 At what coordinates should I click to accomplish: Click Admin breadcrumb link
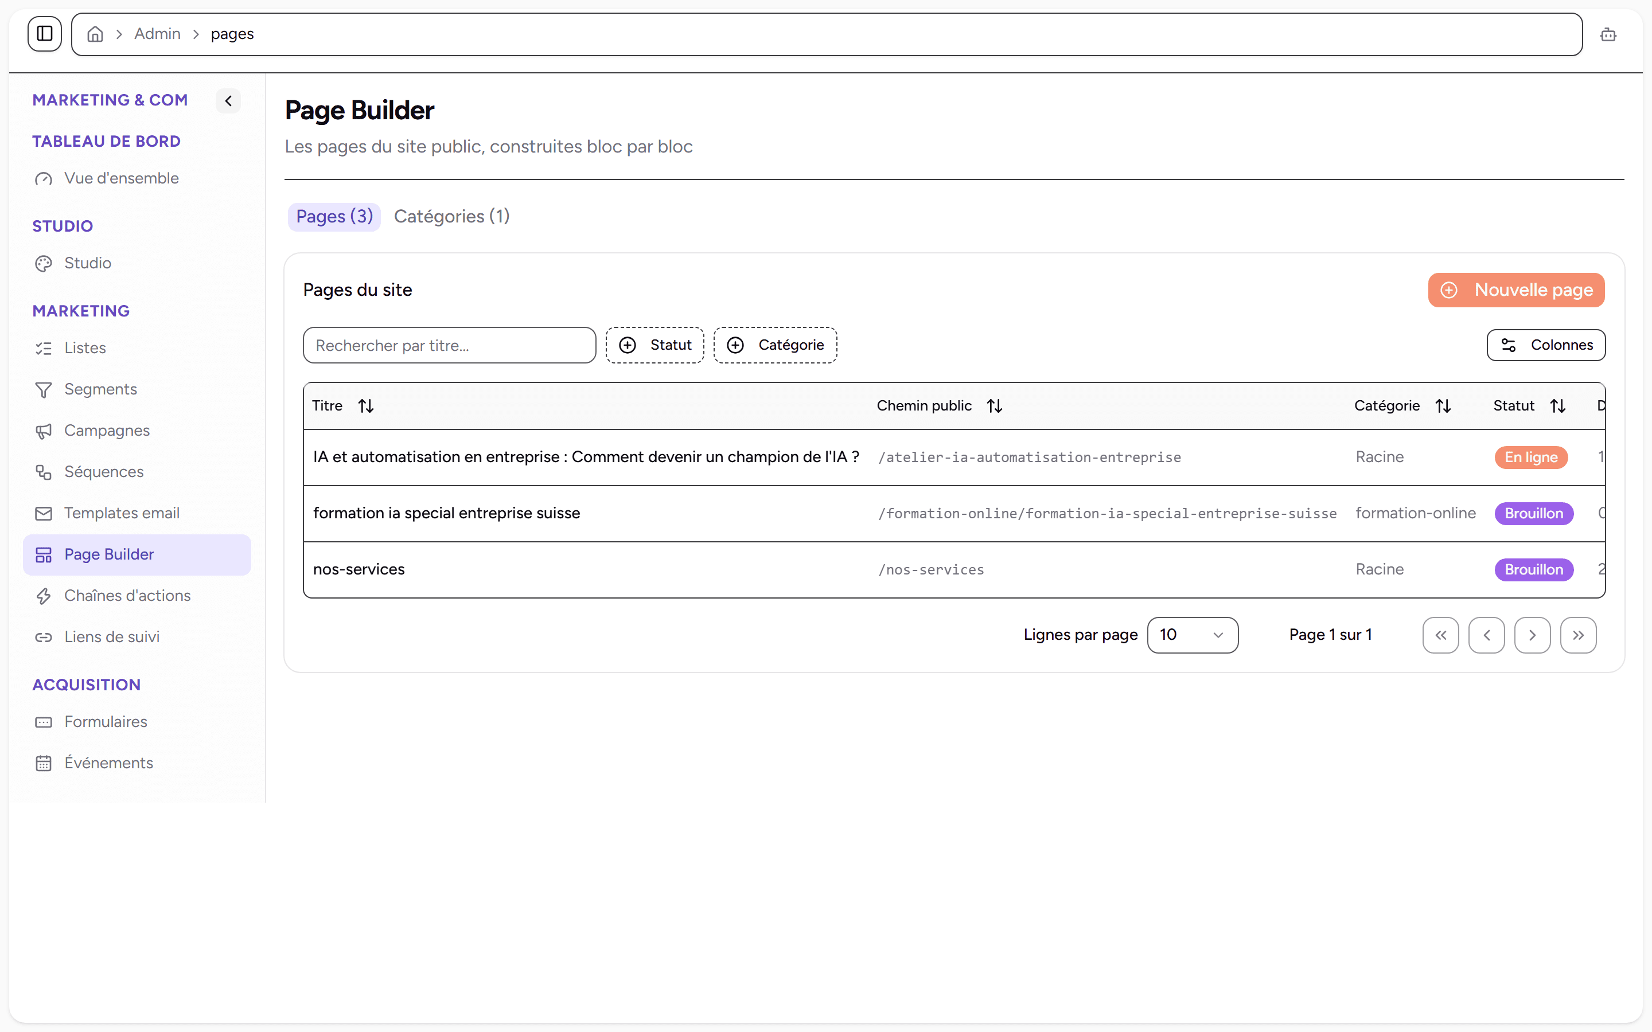[x=157, y=34]
